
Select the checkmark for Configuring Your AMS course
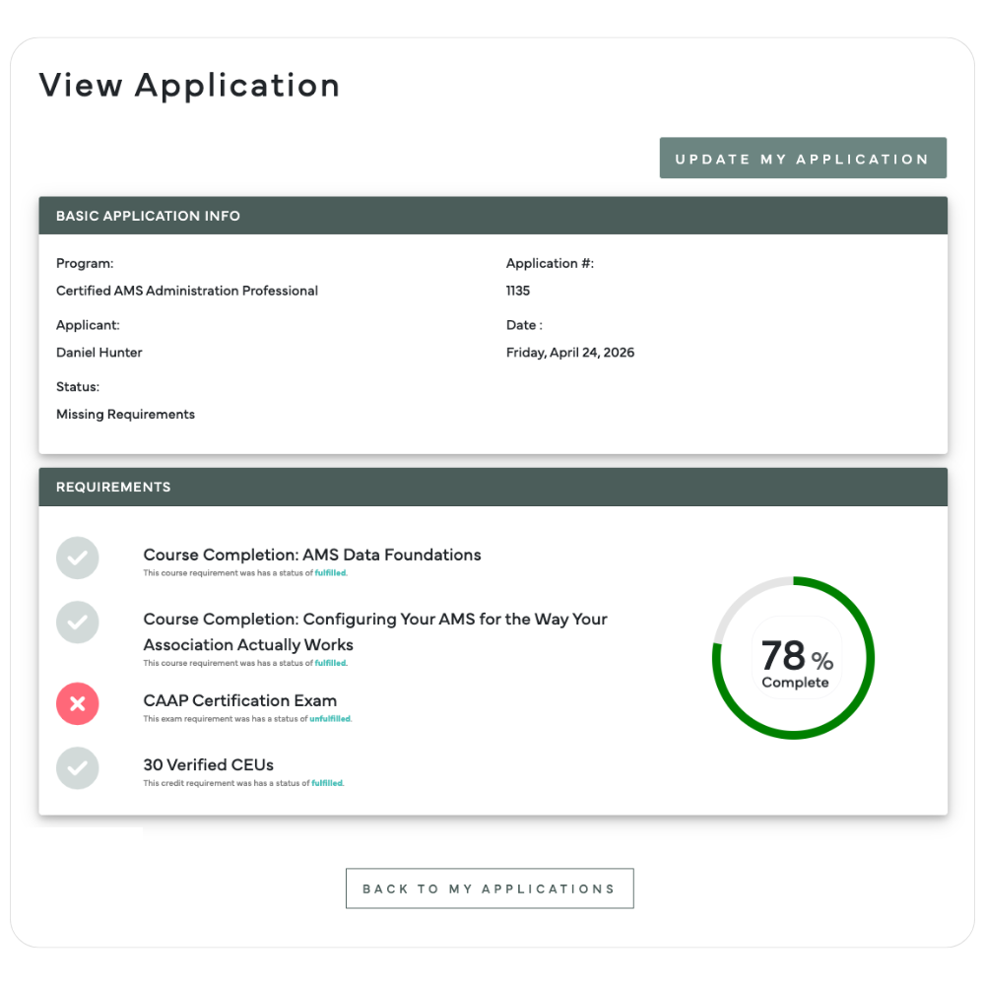pos(77,623)
